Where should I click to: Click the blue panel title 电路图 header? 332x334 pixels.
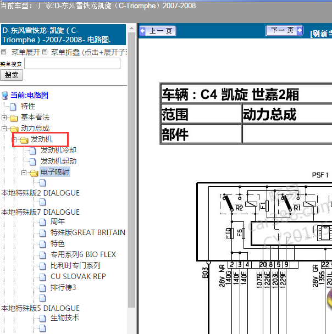(x=63, y=35)
